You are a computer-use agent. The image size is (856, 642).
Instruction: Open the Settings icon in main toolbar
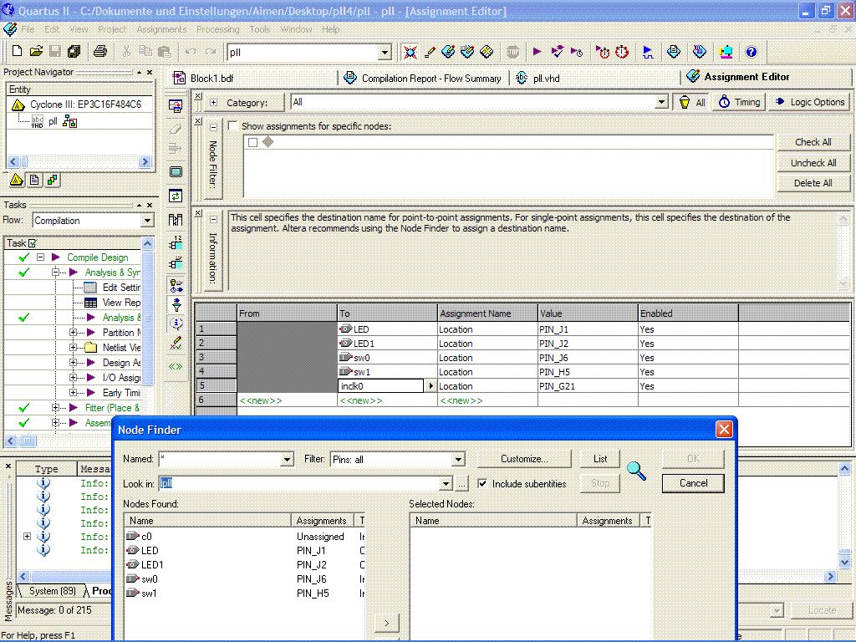click(x=430, y=52)
